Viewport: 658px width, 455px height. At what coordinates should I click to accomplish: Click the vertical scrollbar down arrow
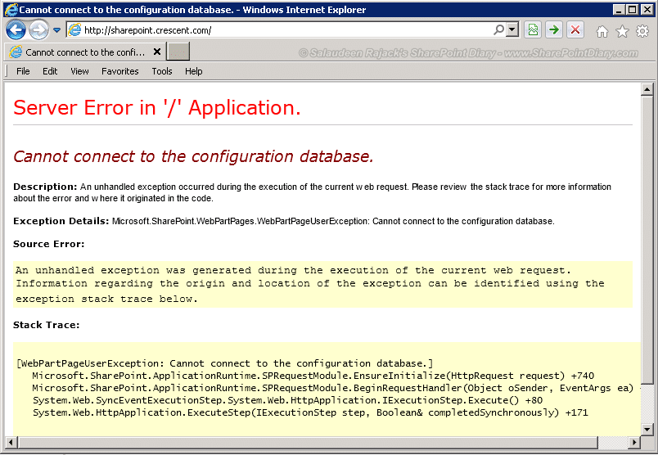pyautogui.click(x=647, y=430)
